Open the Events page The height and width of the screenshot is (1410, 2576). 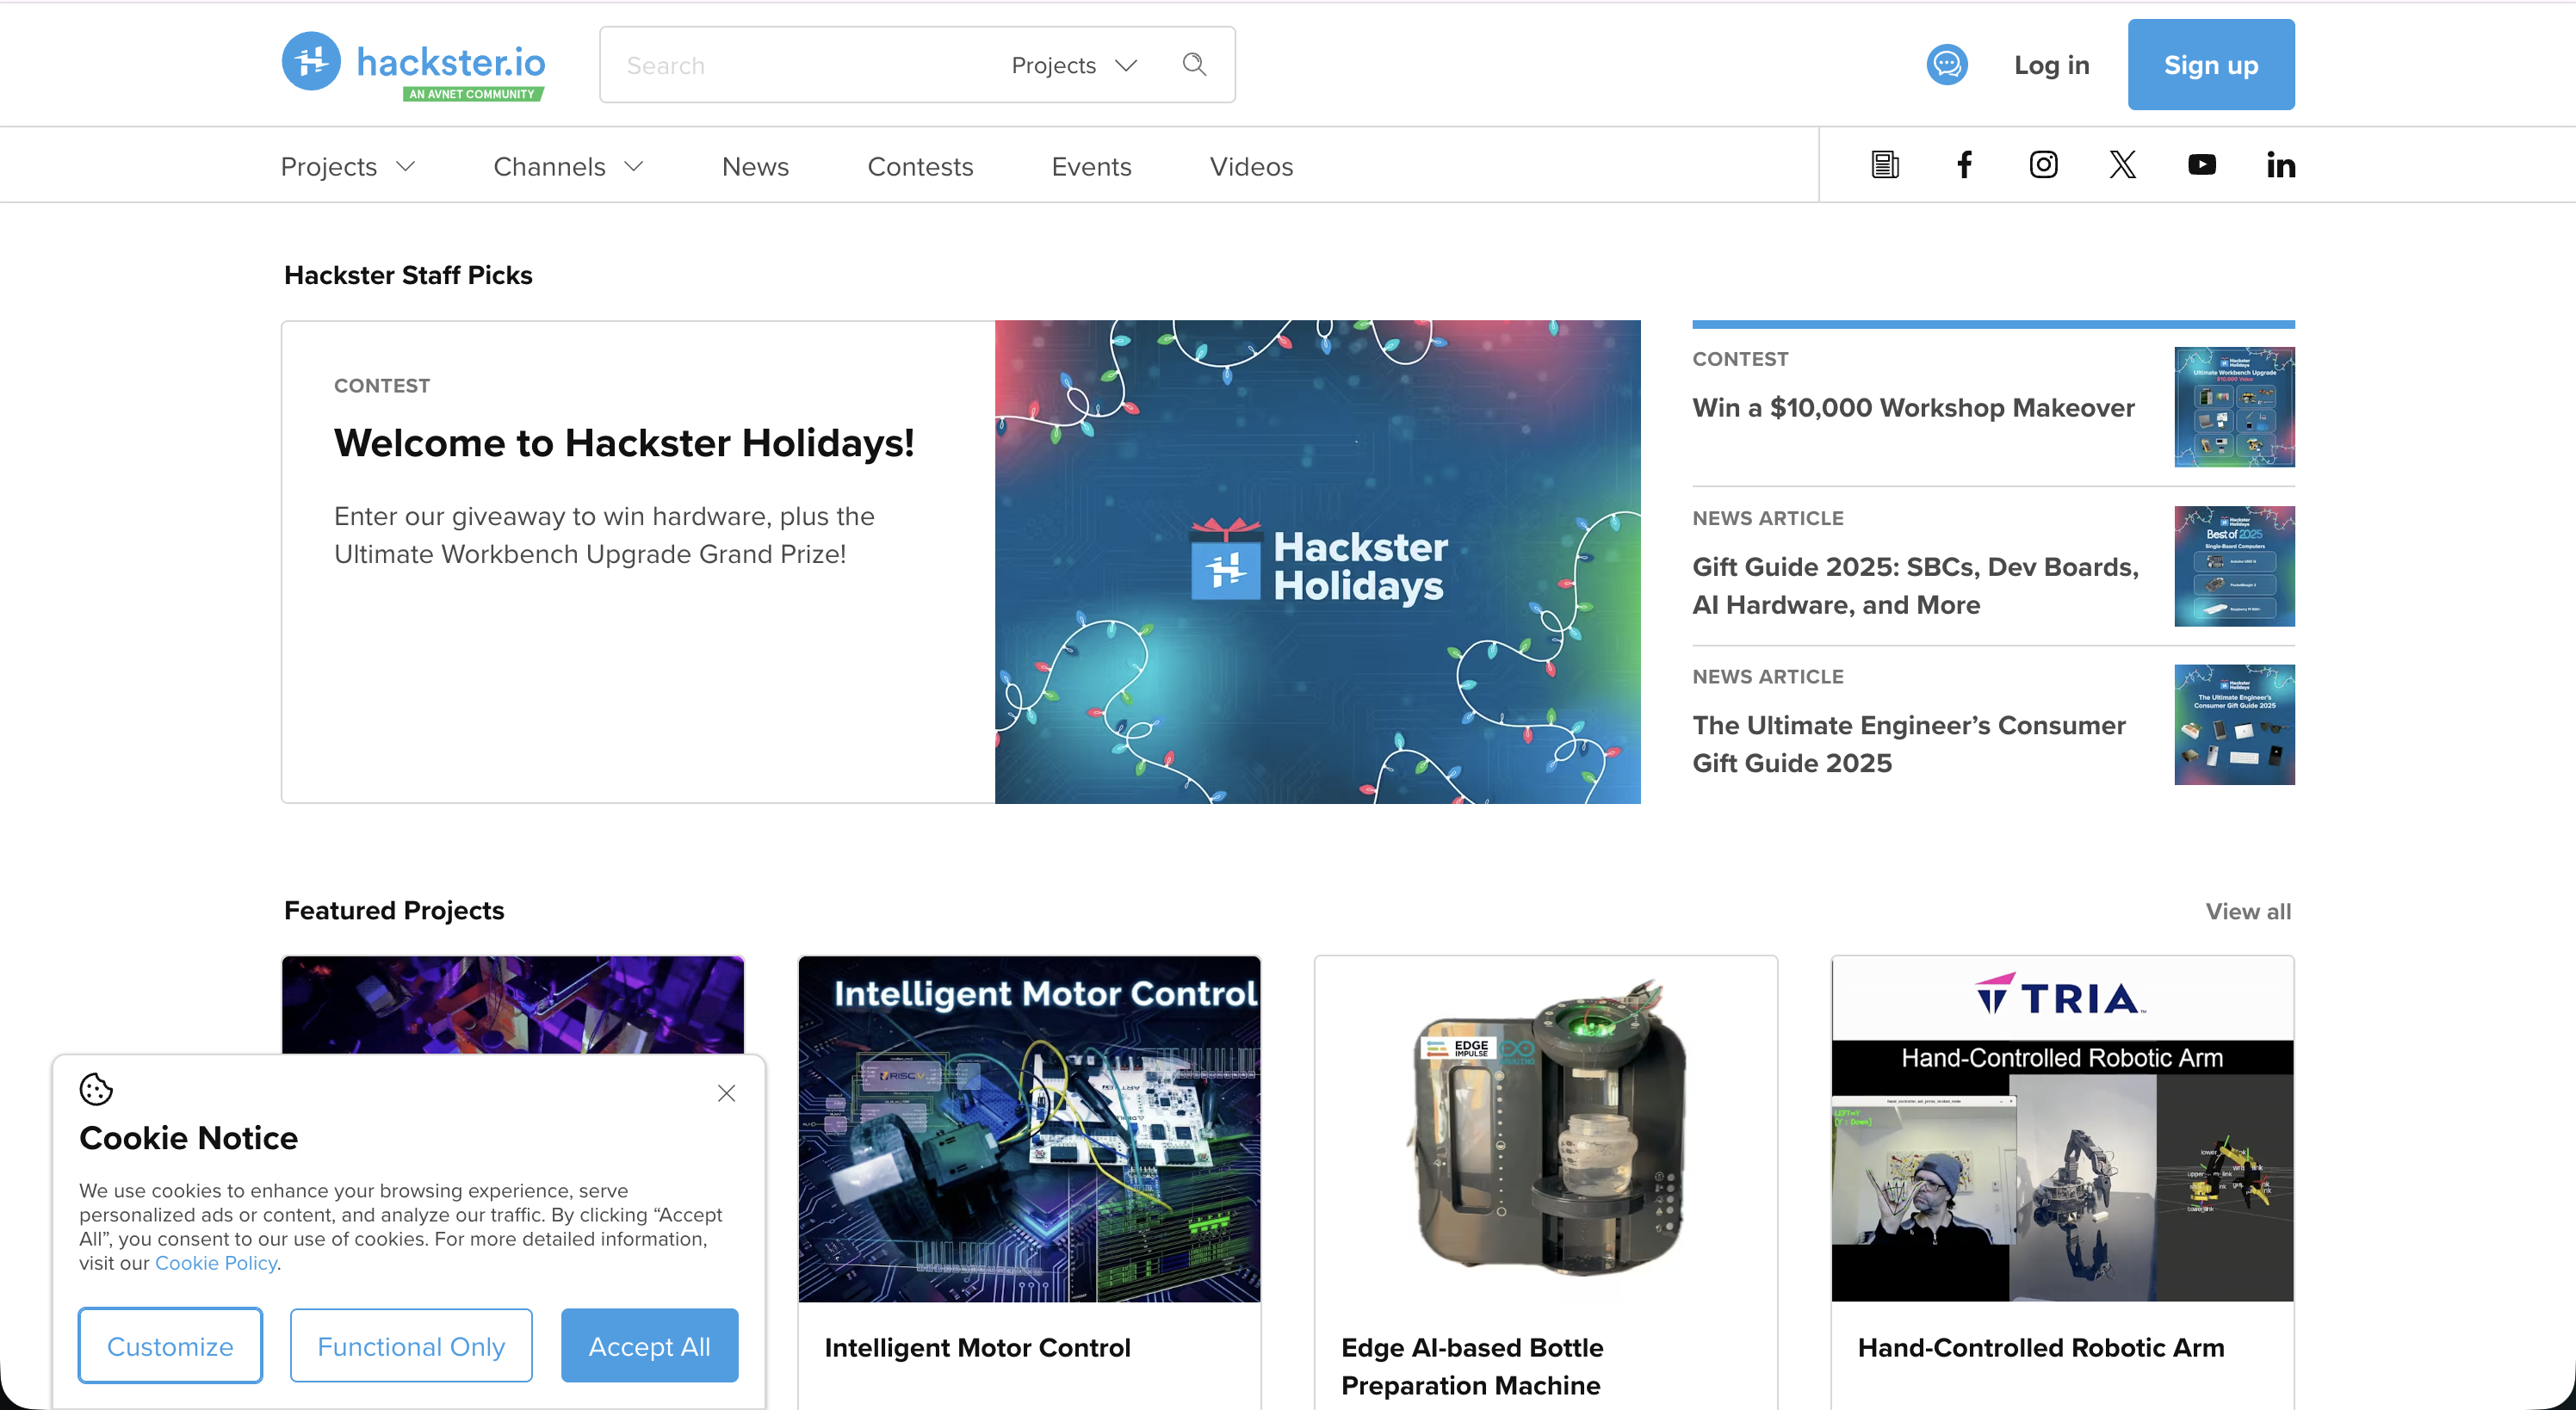pos(1091,166)
